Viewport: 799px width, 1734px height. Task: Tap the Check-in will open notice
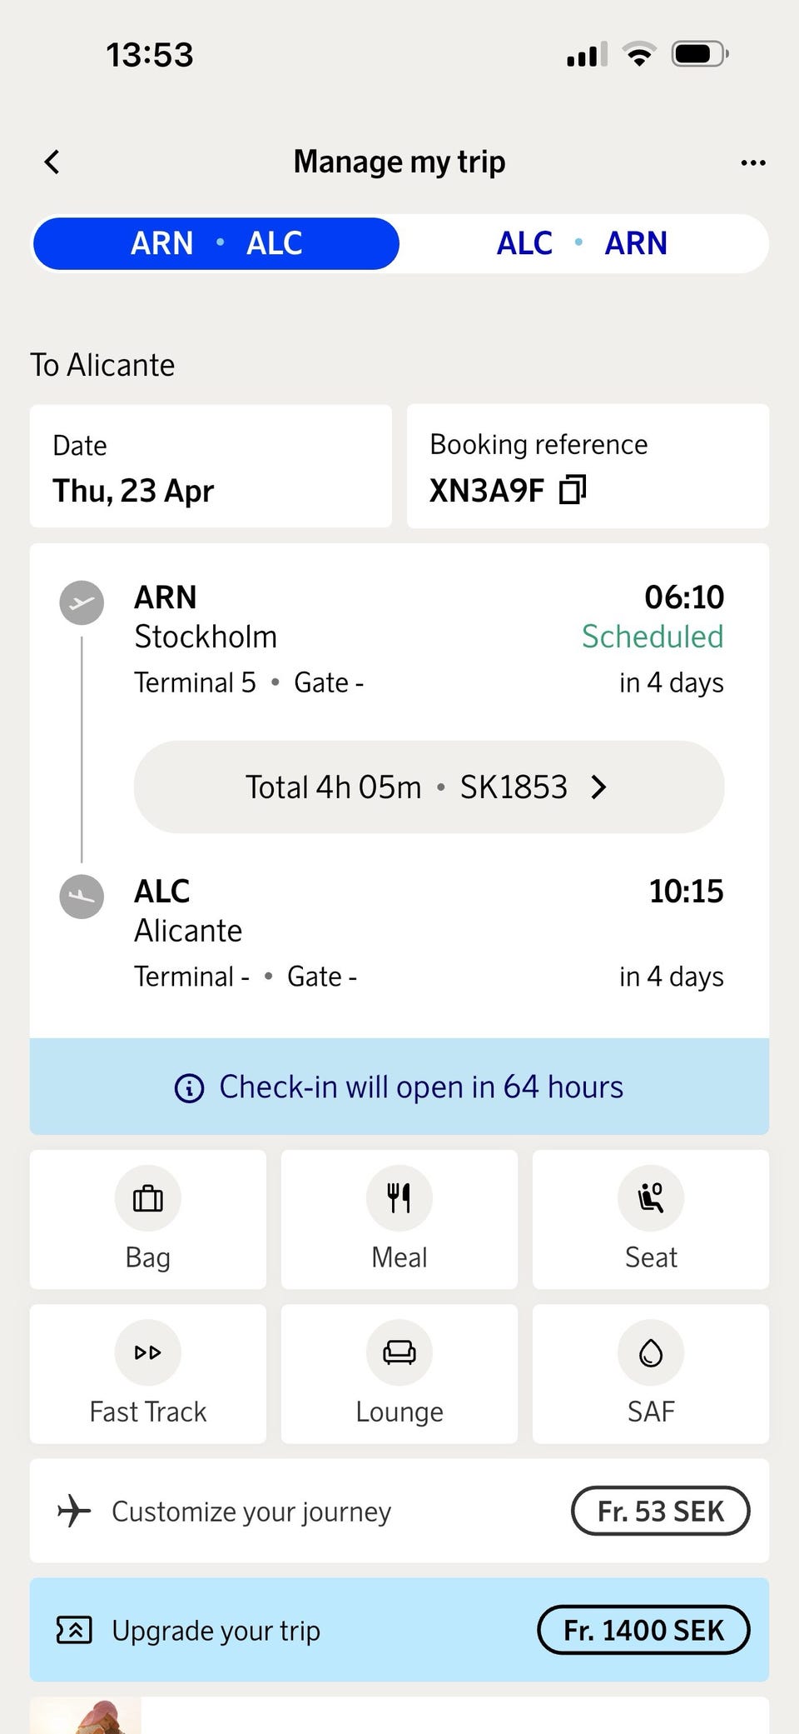pyautogui.click(x=421, y=1087)
